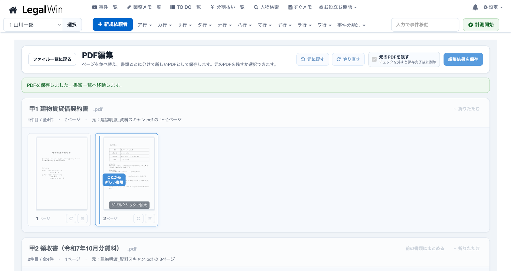This screenshot has height=271, width=511.
Task: Select the 1ページ thumbnail
Action: (x=62, y=174)
